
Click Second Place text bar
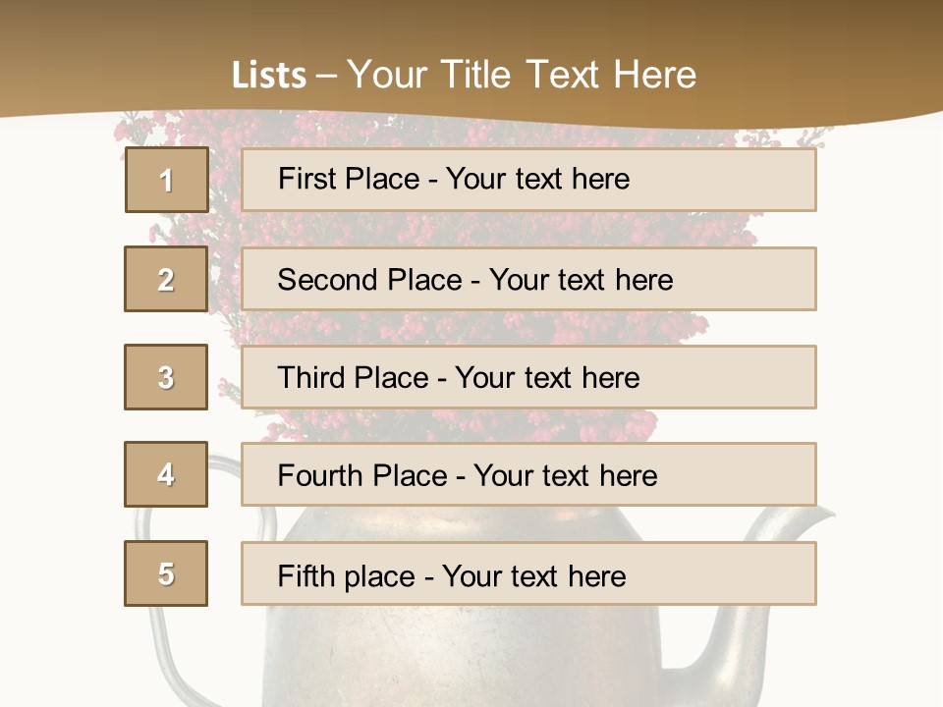pyautogui.click(x=528, y=279)
